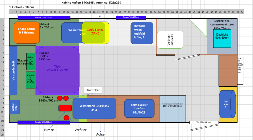The width and height of the screenshot is (253, 140).
Task: Click column scale cell number 54
Action: click(242, 12)
